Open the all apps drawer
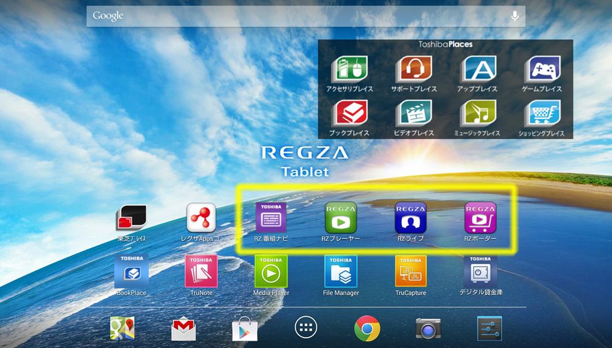 [x=306, y=327]
